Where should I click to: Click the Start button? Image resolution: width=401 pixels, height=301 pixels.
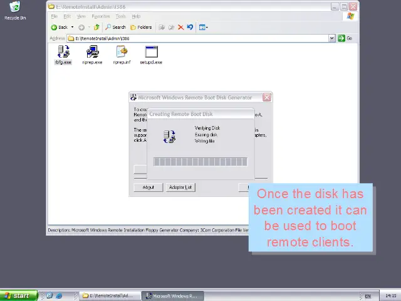tap(19, 295)
